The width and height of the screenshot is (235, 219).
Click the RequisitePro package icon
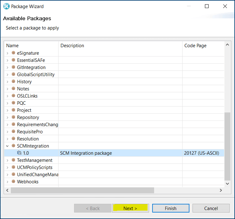coord(14,131)
